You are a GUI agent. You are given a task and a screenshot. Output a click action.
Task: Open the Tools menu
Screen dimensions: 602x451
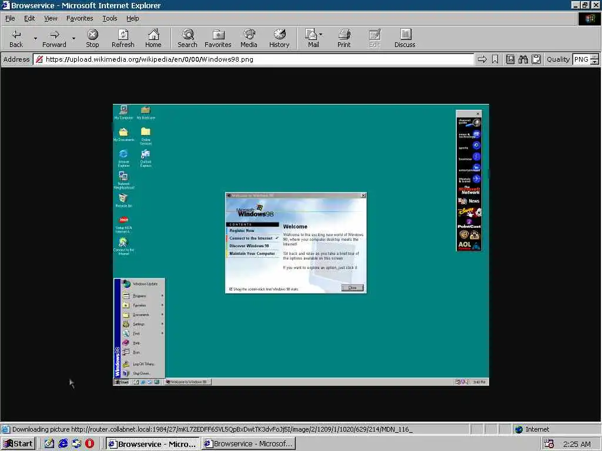pos(109,18)
